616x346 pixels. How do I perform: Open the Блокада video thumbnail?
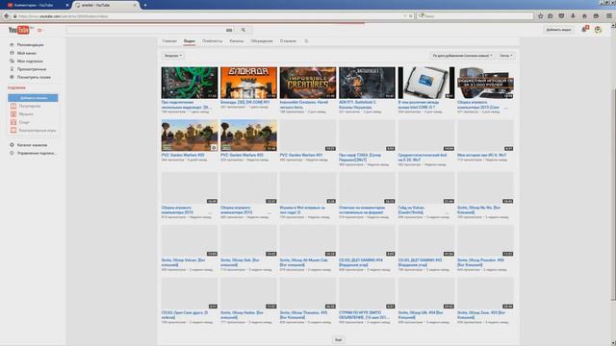click(248, 83)
